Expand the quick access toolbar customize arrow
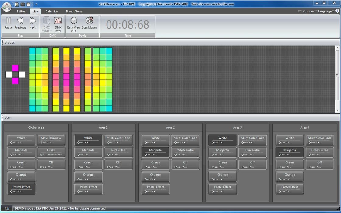341x213 pixels. 36,5
